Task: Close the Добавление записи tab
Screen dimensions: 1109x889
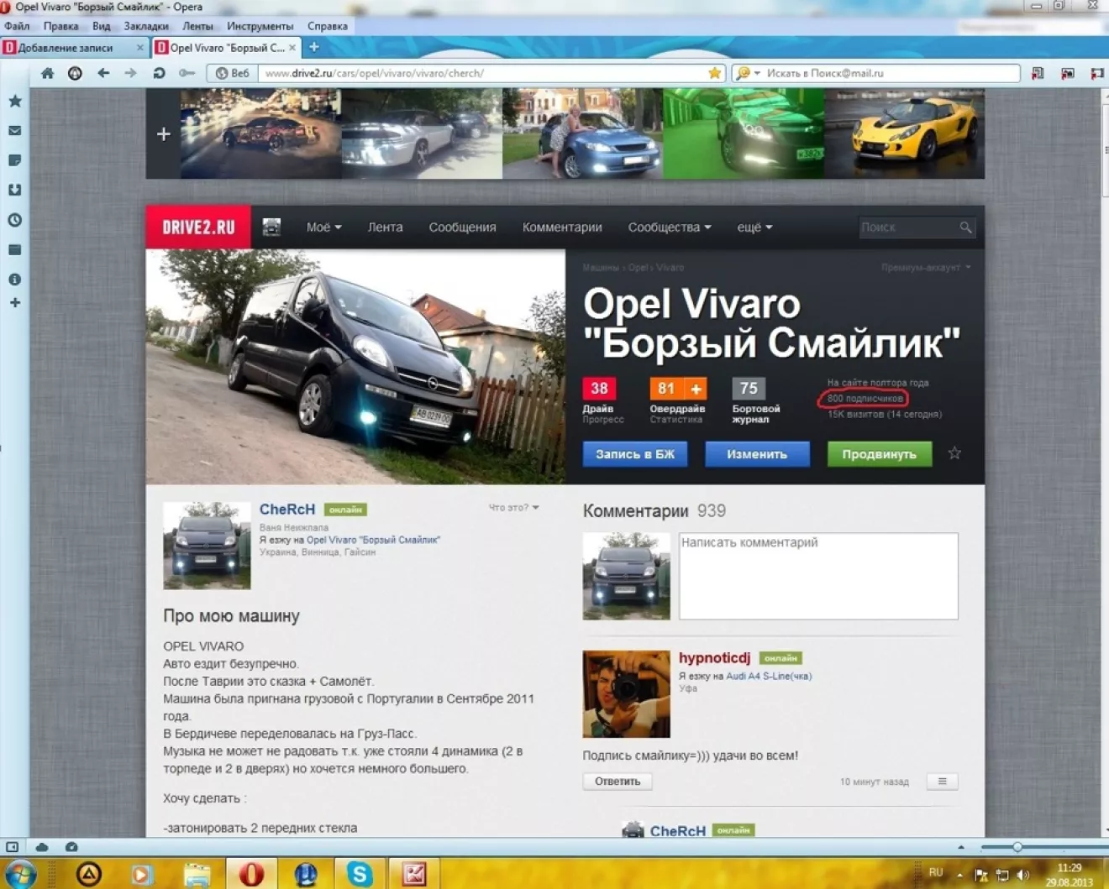Action: point(139,48)
